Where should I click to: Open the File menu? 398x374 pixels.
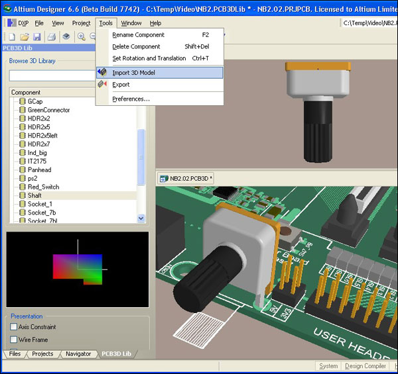39,23
